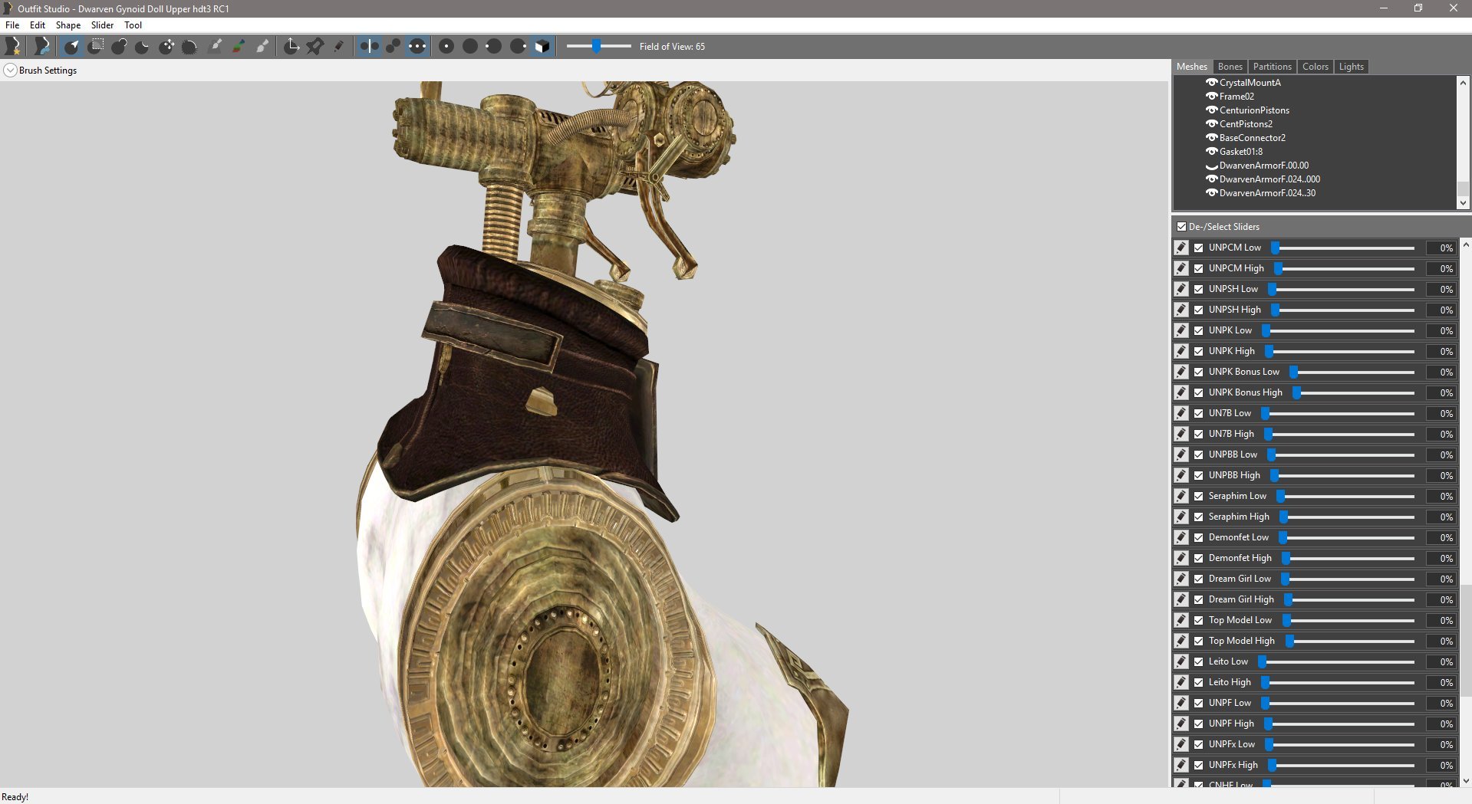1472x804 pixels.
Task: Open the File menu
Action: 12,25
